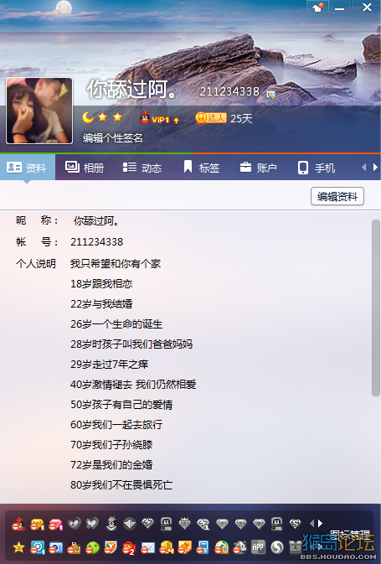Show previous tabs with left arrow

click(363, 168)
